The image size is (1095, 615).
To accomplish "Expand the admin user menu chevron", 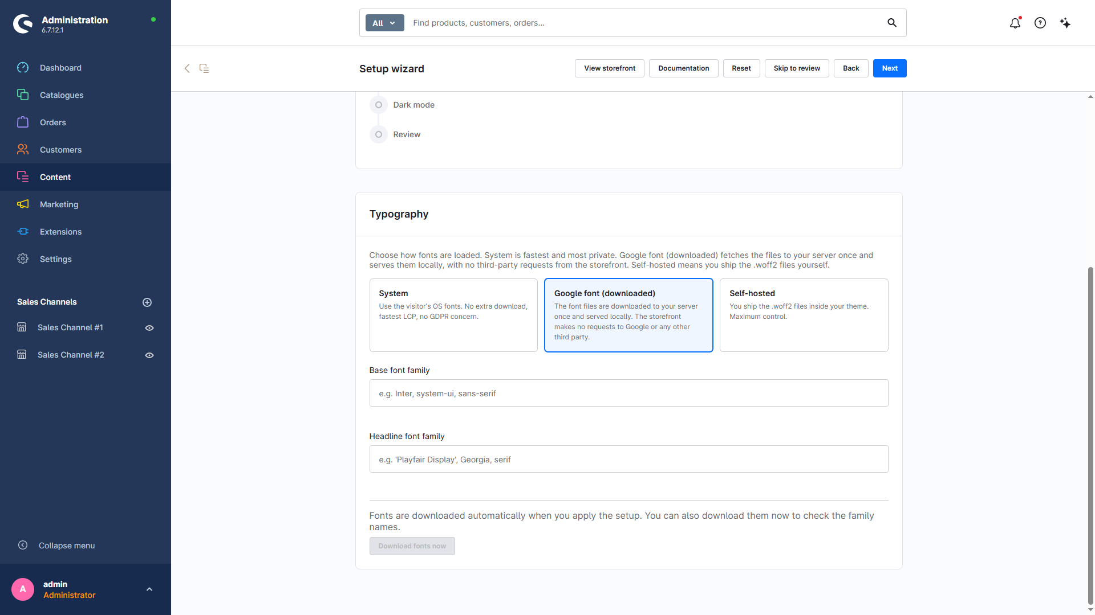I will tap(149, 589).
